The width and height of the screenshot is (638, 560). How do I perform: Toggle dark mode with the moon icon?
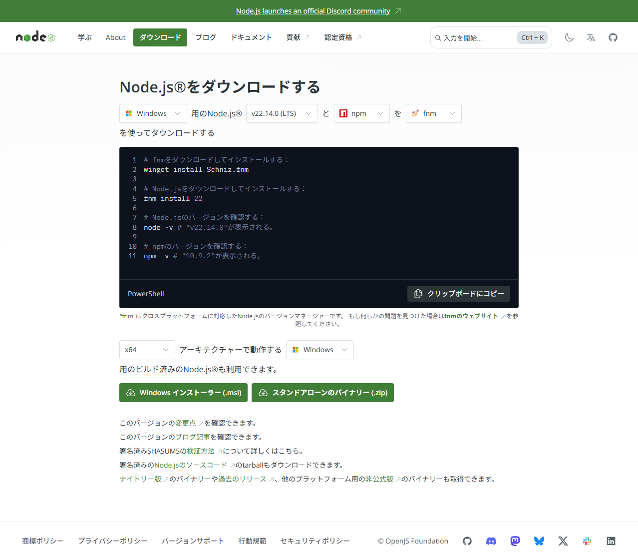tap(569, 37)
